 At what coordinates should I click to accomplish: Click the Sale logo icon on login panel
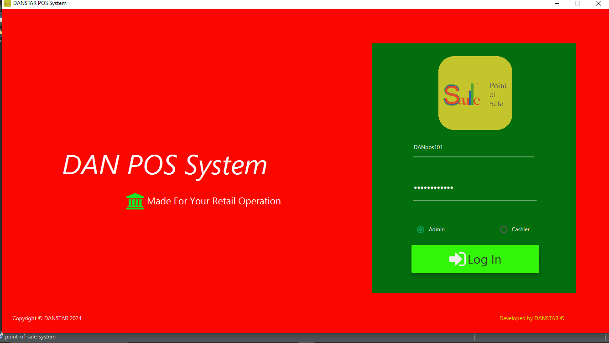click(475, 93)
